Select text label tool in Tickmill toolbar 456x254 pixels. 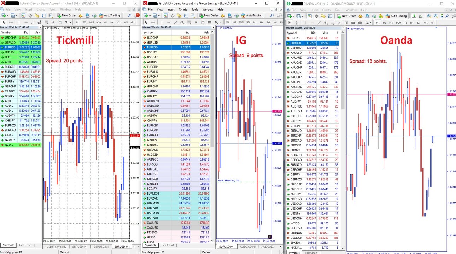click(60, 22)
